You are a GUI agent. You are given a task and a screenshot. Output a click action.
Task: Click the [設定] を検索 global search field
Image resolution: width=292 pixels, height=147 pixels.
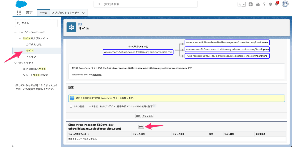tap(145, 4)
